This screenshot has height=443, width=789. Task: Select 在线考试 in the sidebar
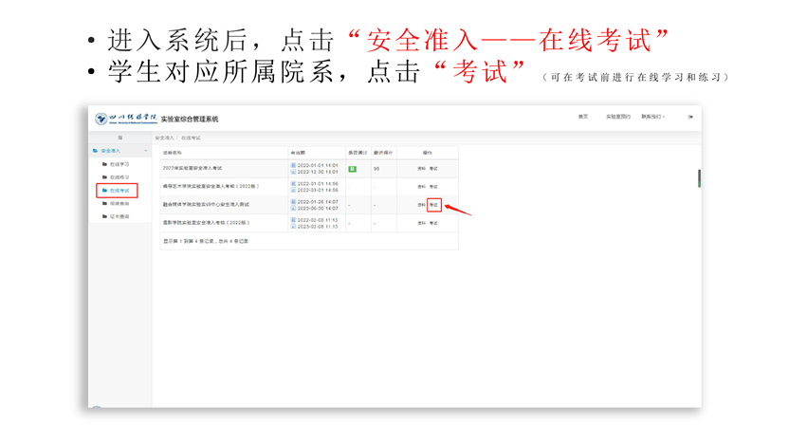point(120,191)
